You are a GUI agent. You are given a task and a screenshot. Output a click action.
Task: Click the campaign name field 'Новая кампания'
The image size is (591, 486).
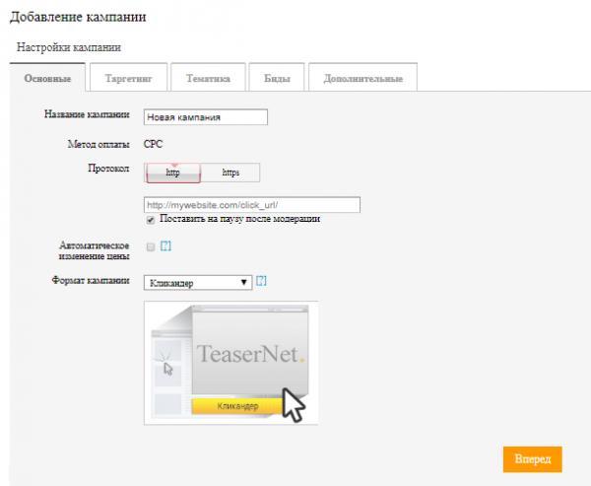pos(206,117)
